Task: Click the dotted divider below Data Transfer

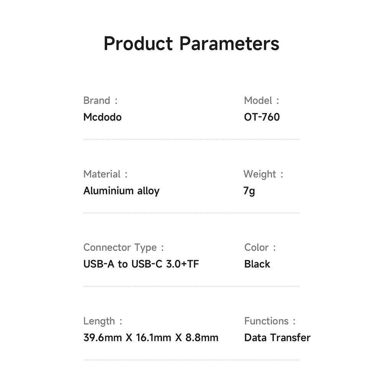Action: pos(191,360)
